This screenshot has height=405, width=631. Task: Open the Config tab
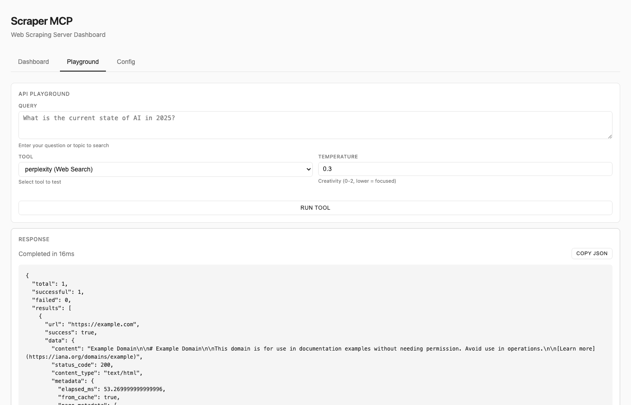(x=126, y=62)
